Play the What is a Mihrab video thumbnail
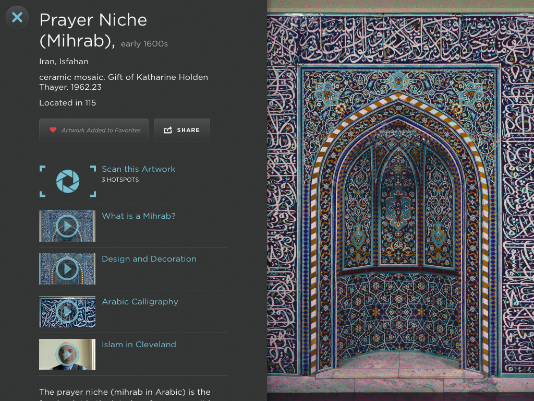Screen dimensions: 534x401 pos(67,226)
